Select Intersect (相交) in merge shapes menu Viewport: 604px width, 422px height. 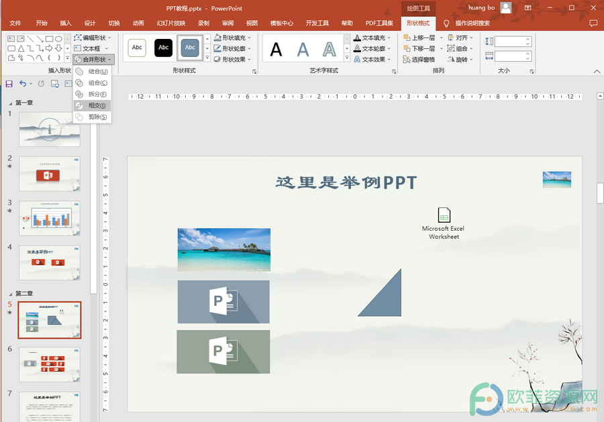(93, 105)
